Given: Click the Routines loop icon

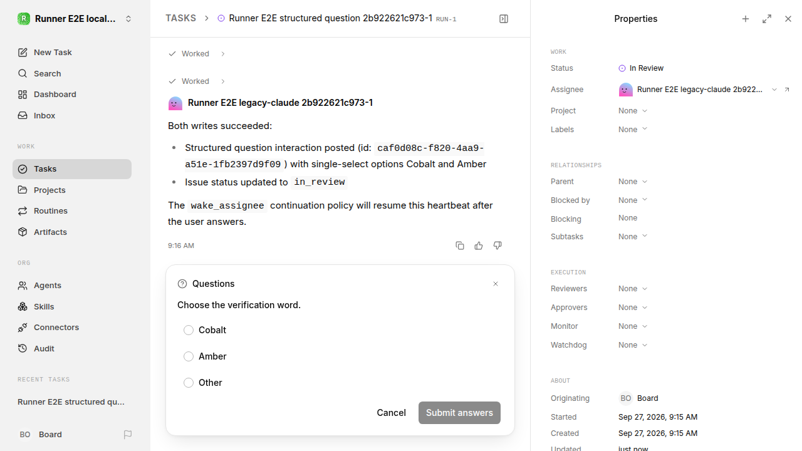Looking at the screenshot, I should tap(23, 211).
